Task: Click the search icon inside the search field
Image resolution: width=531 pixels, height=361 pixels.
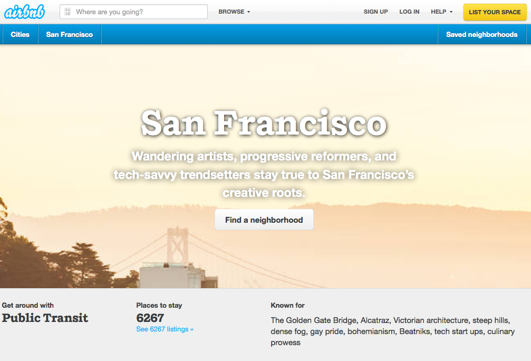Action: 67,12
